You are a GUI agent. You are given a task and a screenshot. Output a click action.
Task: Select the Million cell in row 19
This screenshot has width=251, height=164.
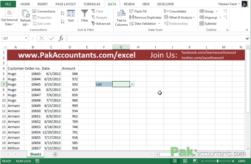point(16,148)
